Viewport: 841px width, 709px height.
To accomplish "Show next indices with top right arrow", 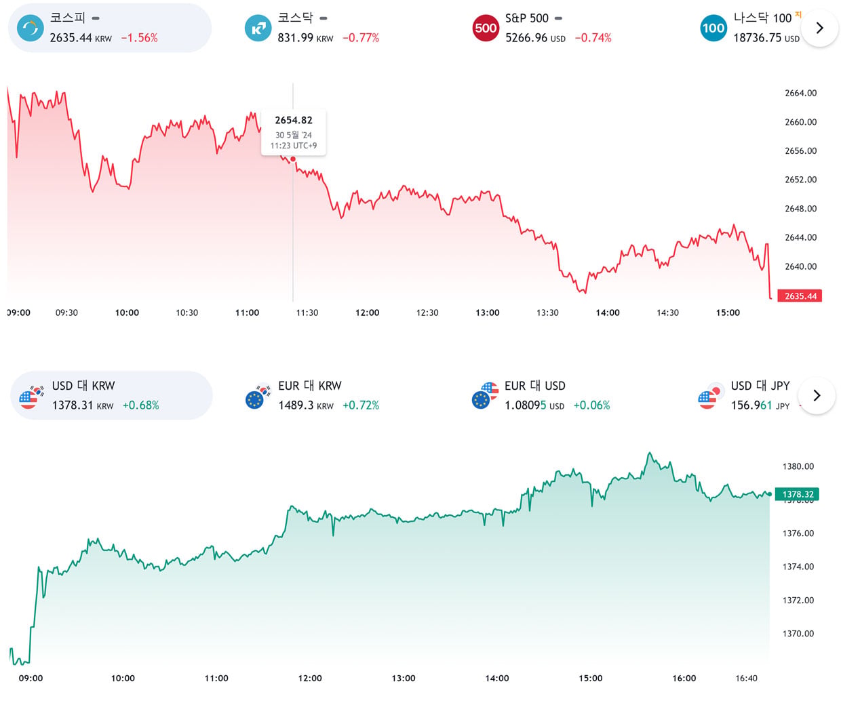I will click(x=819, y=28).
